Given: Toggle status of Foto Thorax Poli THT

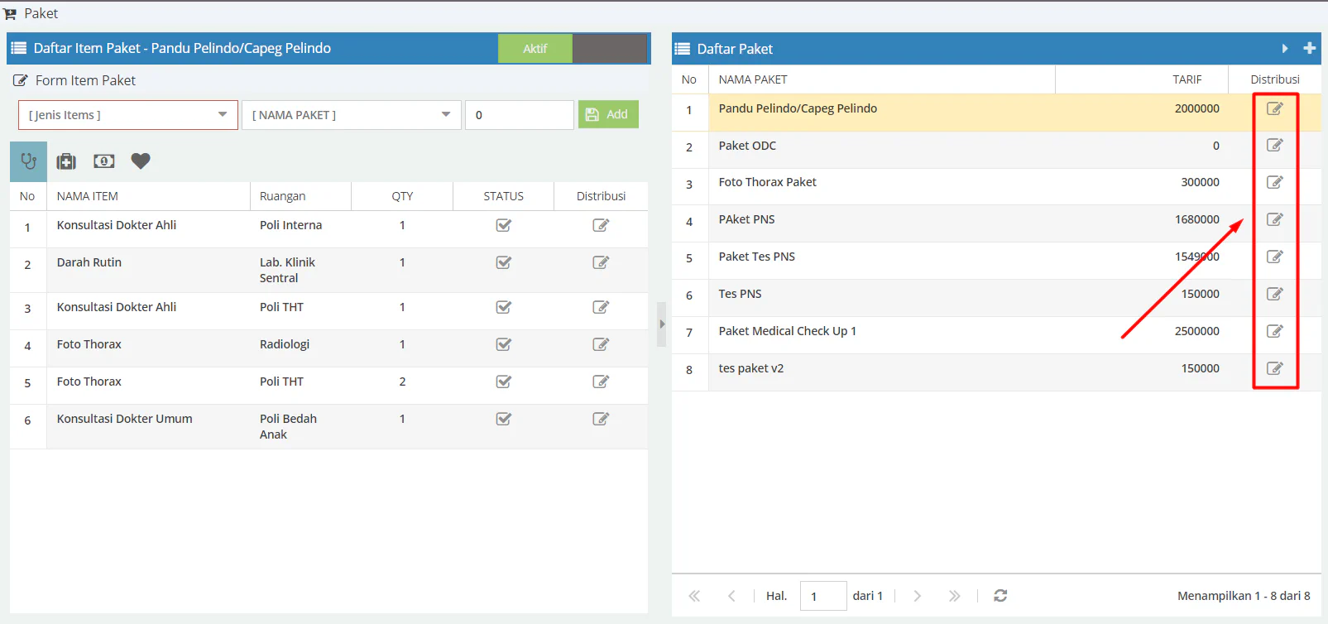Looking at the screenshot, I should tap(503, 382).
